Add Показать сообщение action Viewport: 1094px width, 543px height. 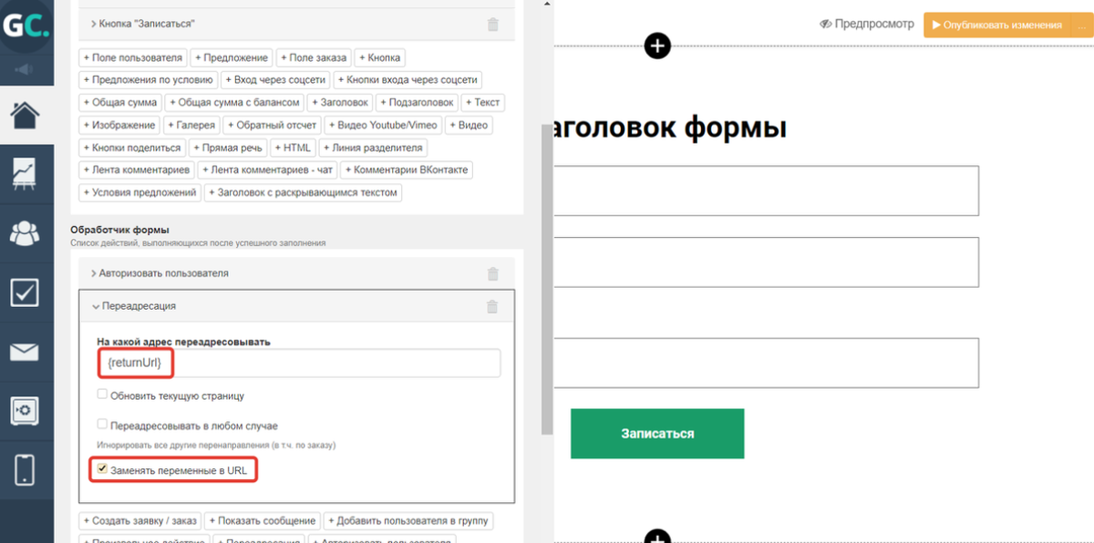[x=263, y=521]
